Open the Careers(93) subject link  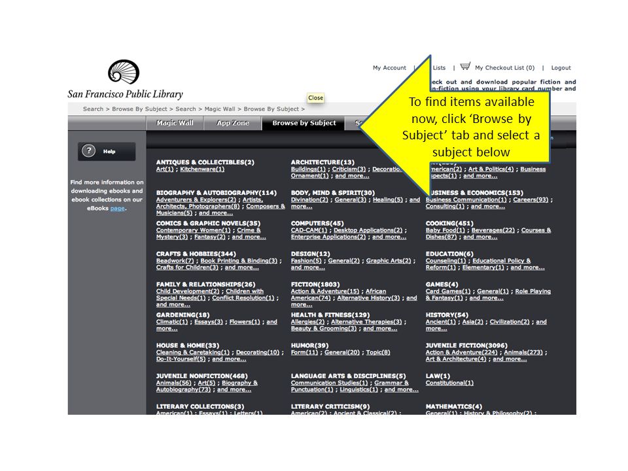(x=531, y=200)
